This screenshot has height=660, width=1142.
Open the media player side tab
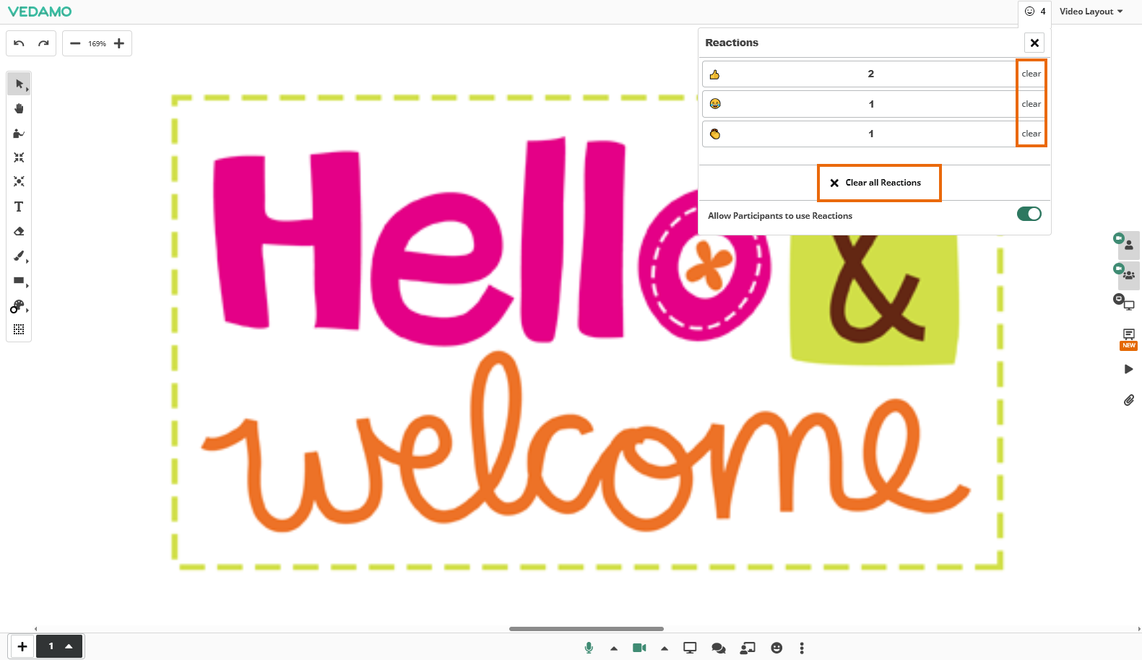1128,369
